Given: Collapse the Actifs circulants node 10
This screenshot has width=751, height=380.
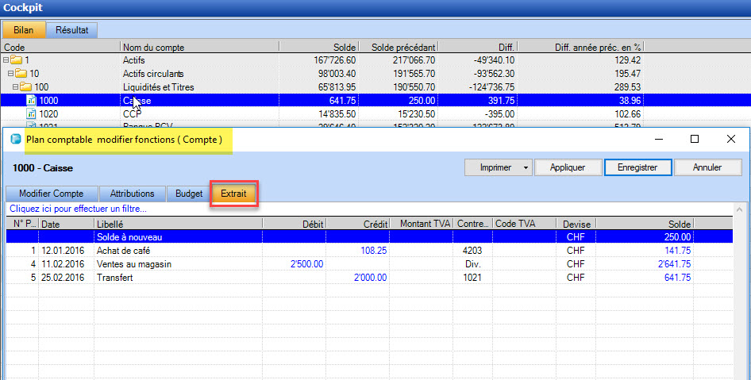Looking at the screenshot, I should point(11,74).
